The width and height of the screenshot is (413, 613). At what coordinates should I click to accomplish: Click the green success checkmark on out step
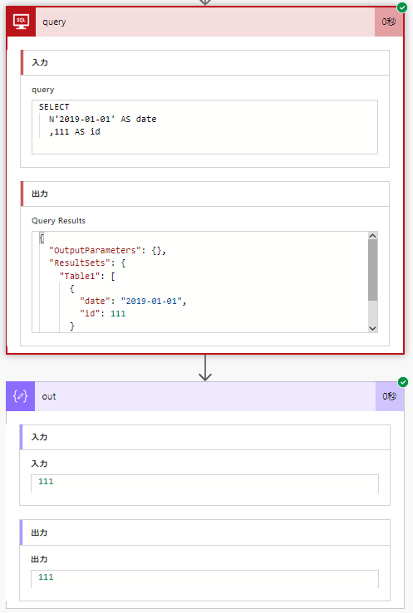tap(403, 382)
